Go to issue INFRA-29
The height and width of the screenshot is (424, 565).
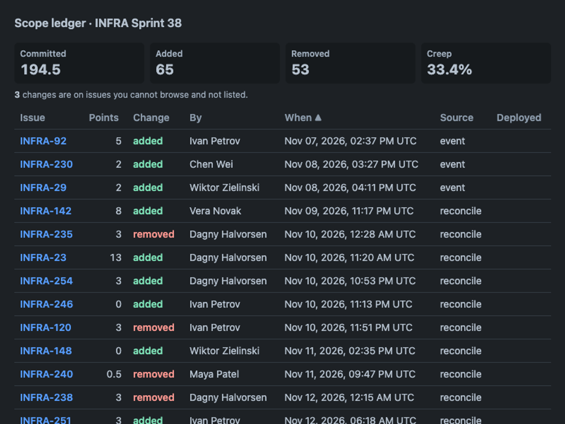pos(43,188)
